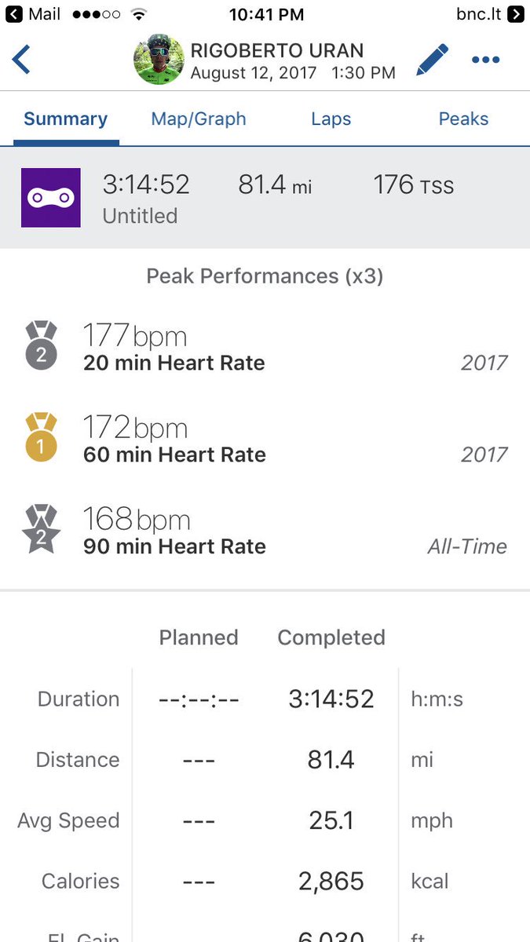Tap the Untitled workout title
Viewport: 530px width, 942px height.
tap(140, 216)
